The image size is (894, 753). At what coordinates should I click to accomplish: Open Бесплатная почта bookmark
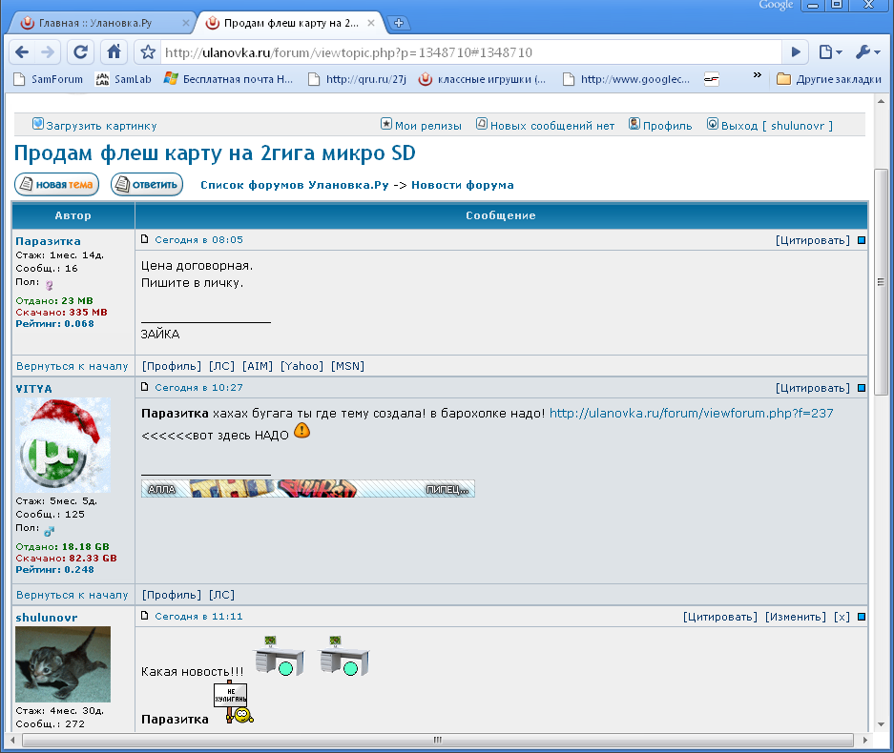click(228, 79)
